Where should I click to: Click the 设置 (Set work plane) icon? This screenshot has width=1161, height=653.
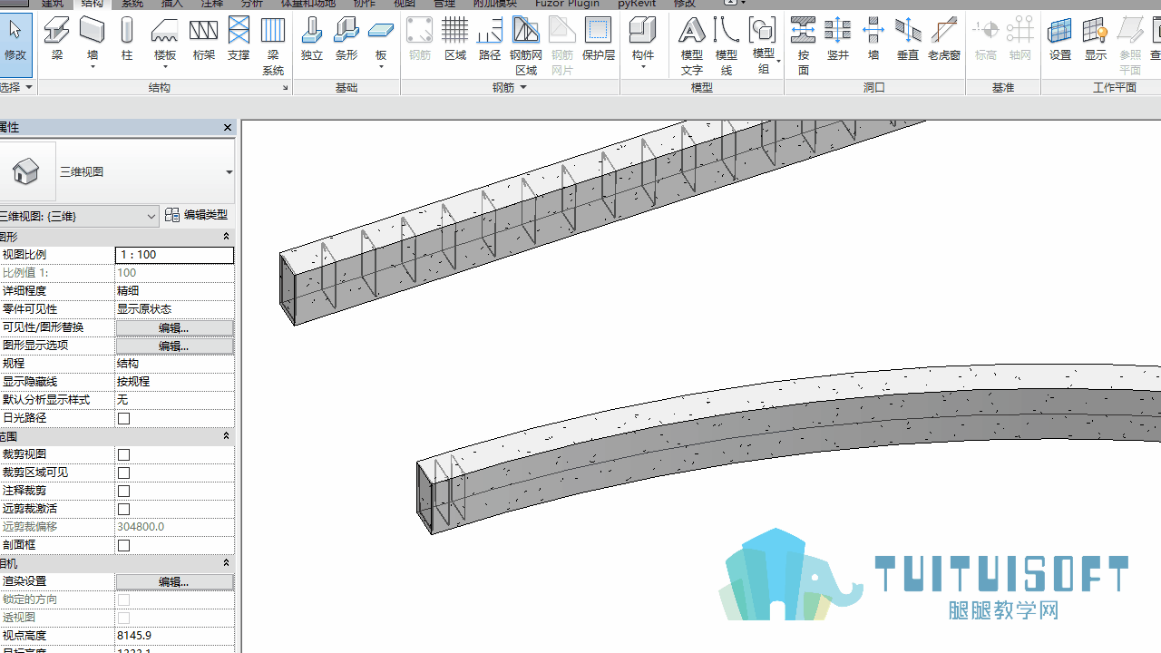(x=1060, y=38)
